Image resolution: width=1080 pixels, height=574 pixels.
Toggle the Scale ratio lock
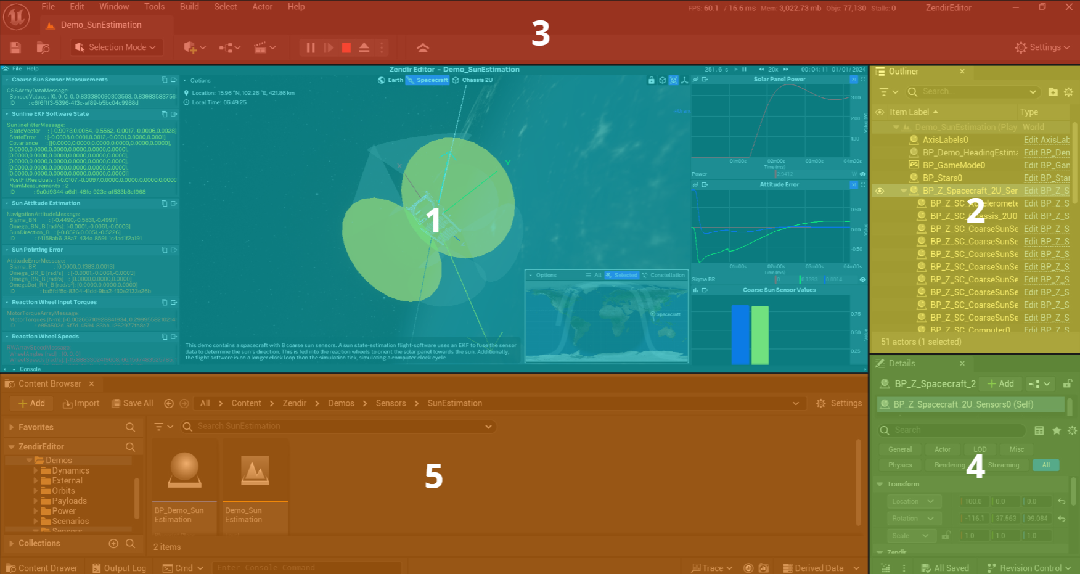click(946, 536)
